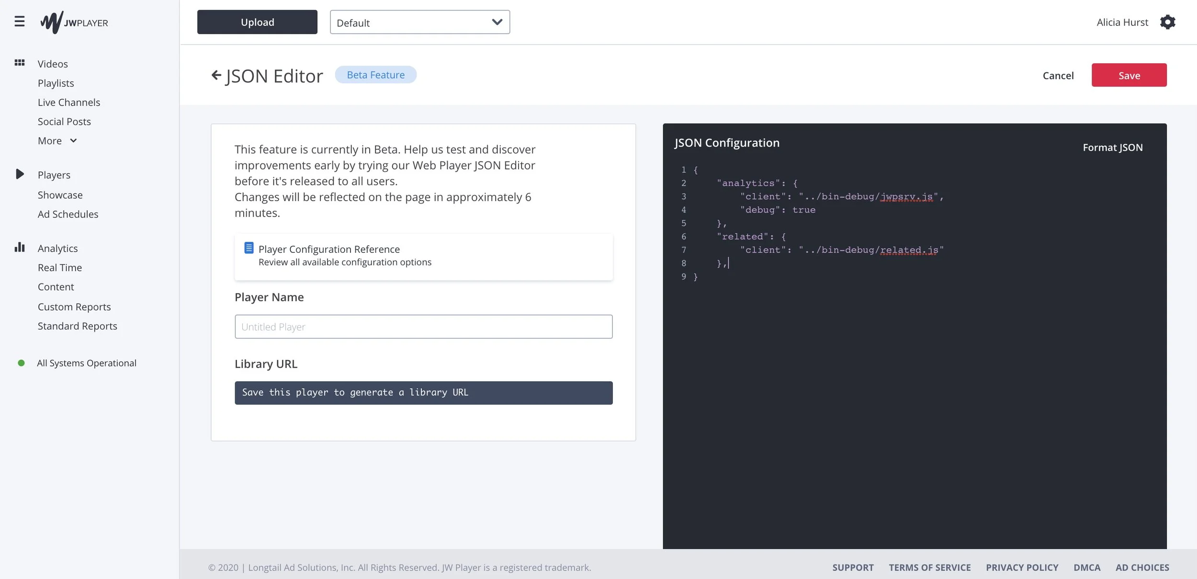Select Playlists in the sidebar

(x=56, y=82)
